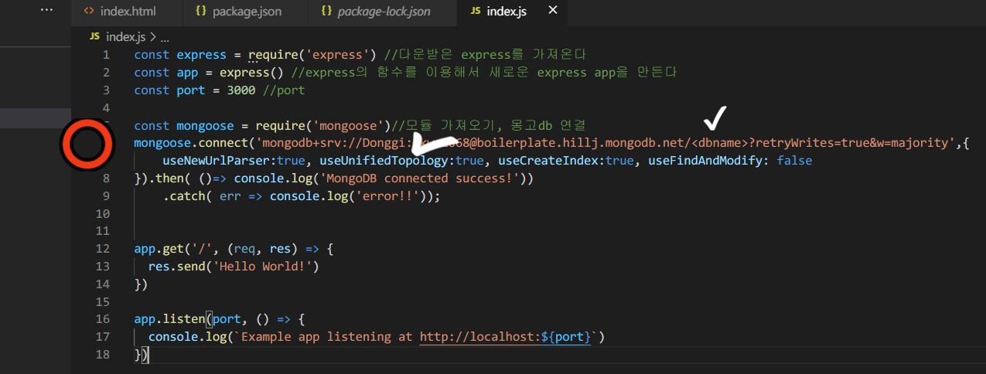
Task: Click line number 12 in the gutter
Action: 103,249
